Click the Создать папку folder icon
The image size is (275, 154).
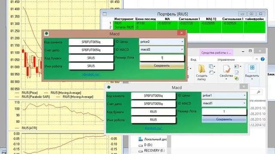point(202,68)
